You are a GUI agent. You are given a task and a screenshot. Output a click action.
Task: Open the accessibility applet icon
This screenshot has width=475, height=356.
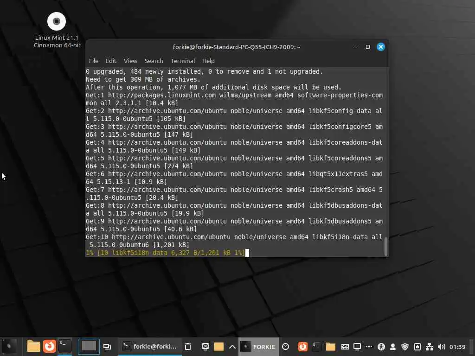pyautogui.click(x=381, y=347)
